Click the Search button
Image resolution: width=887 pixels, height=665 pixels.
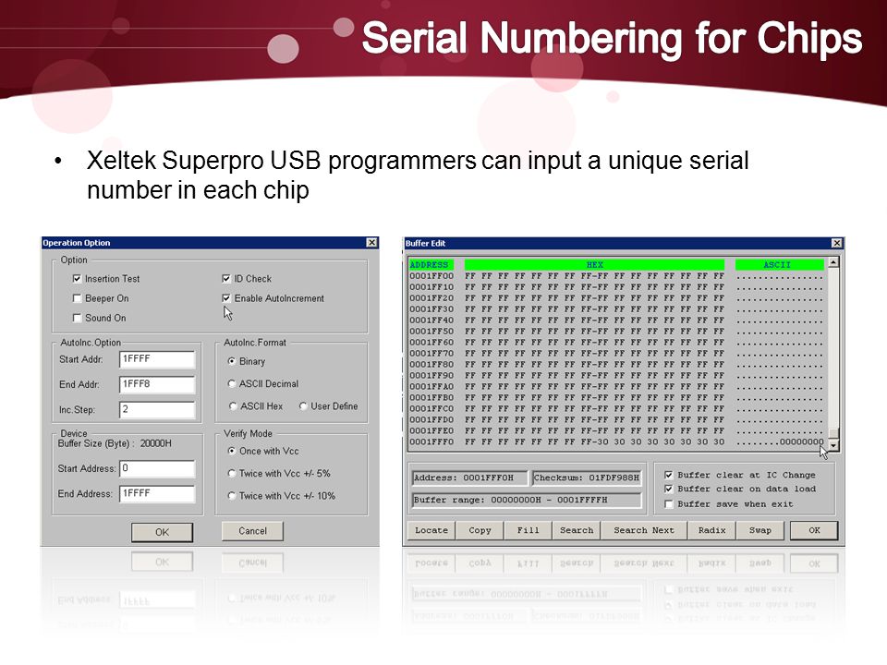click(x=577, y=530)
